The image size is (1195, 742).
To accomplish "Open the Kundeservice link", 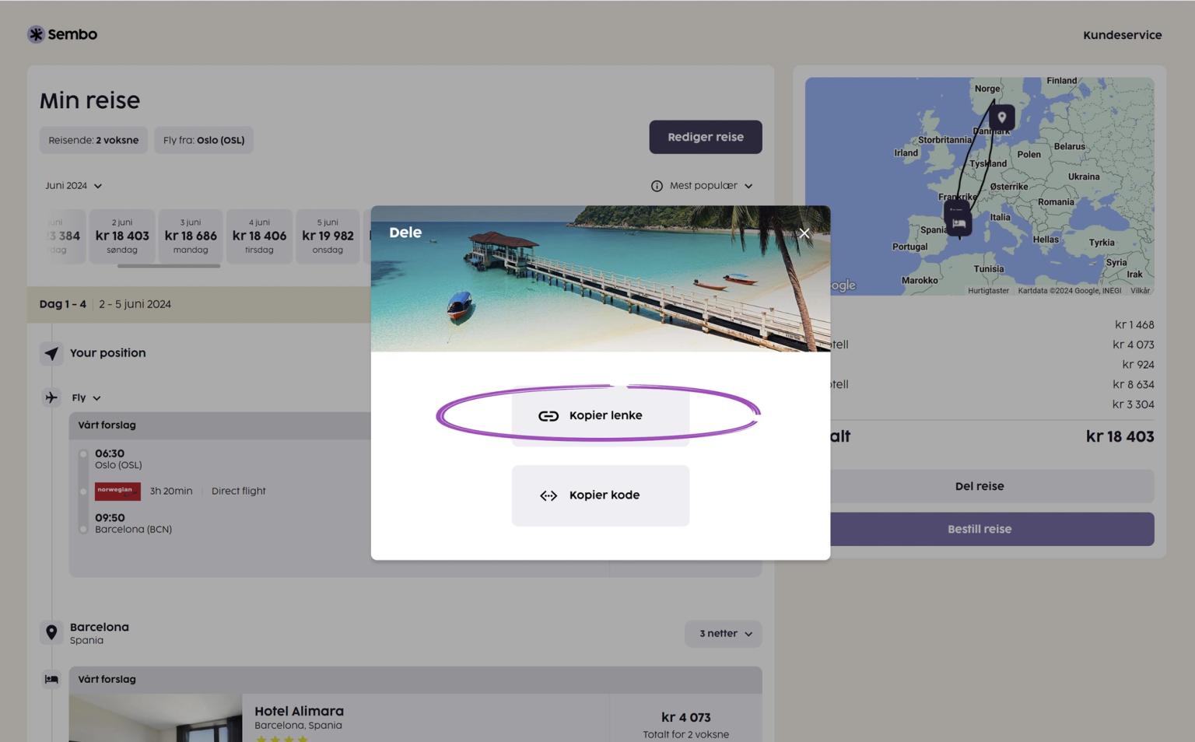I will click(x=1122, y=35).
